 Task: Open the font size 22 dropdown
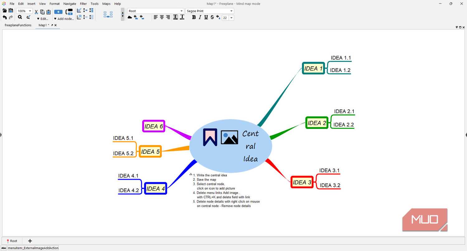coord(231,18)
